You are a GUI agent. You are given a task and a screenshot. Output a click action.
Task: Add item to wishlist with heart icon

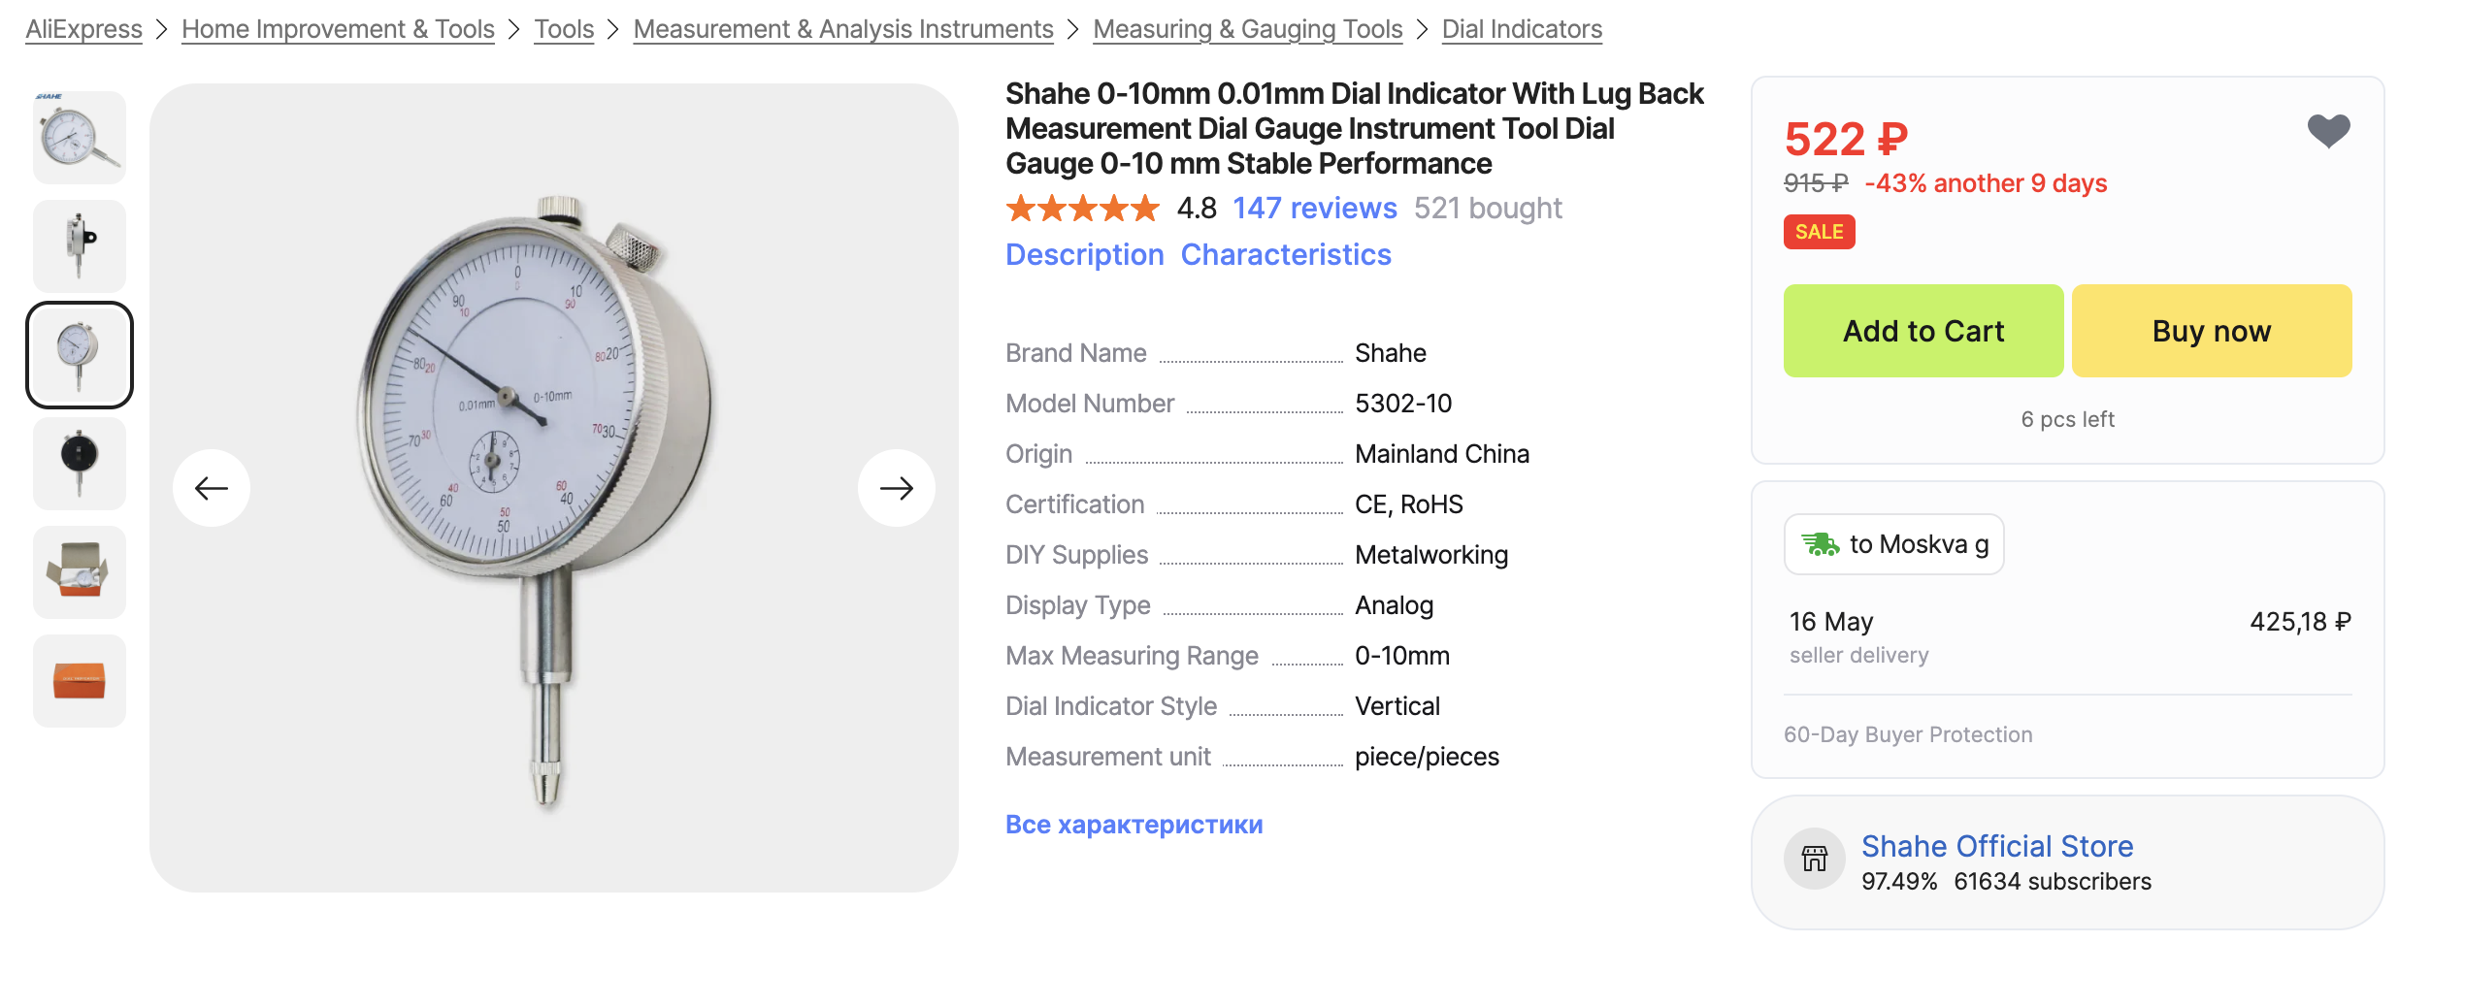(2328, 131)
